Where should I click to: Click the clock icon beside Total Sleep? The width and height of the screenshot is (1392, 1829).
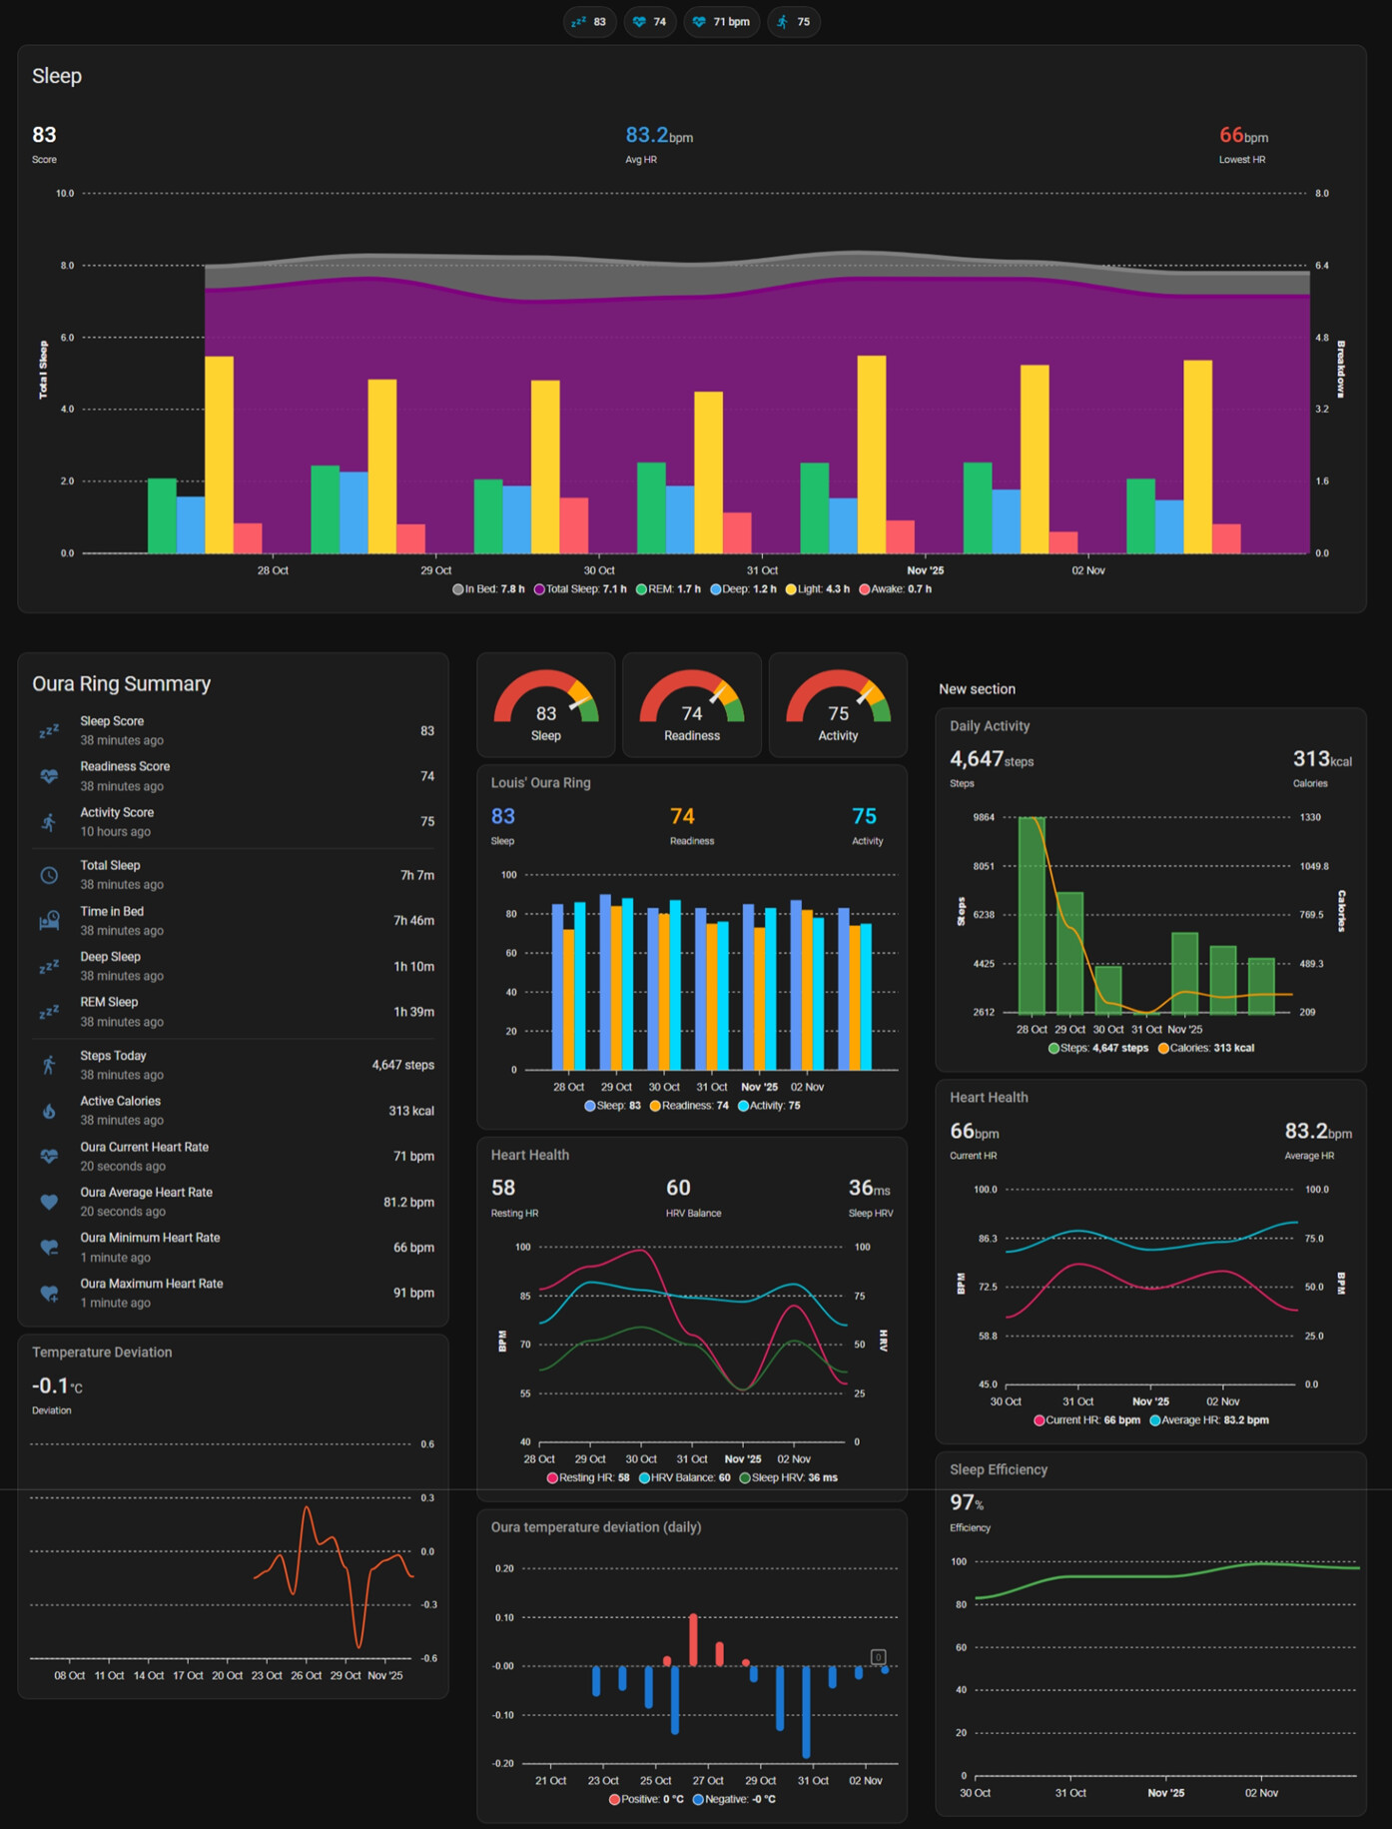(49, 875)
